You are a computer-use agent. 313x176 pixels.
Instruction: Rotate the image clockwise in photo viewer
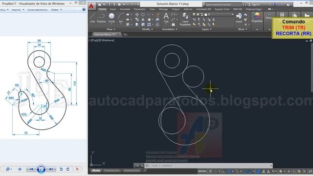68,169
